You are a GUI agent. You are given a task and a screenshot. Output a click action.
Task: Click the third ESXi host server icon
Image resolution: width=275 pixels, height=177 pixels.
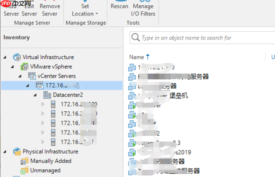[53, 123]
